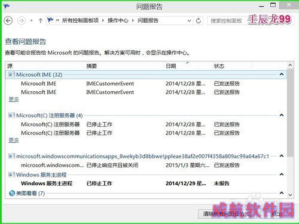Click the 搜索控制面板 search field

tap(227, 20)
